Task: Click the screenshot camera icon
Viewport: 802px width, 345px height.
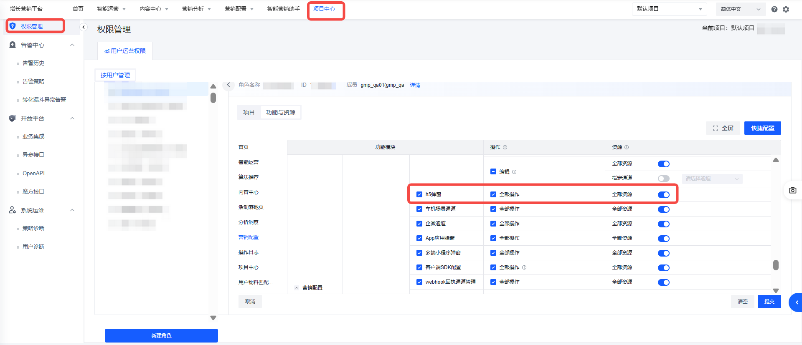Action: coord(792,190)
